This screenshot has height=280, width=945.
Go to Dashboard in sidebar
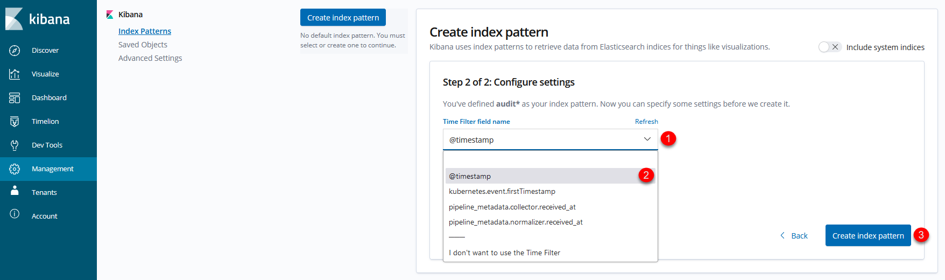pyautogui.click(x=49, y=97)
